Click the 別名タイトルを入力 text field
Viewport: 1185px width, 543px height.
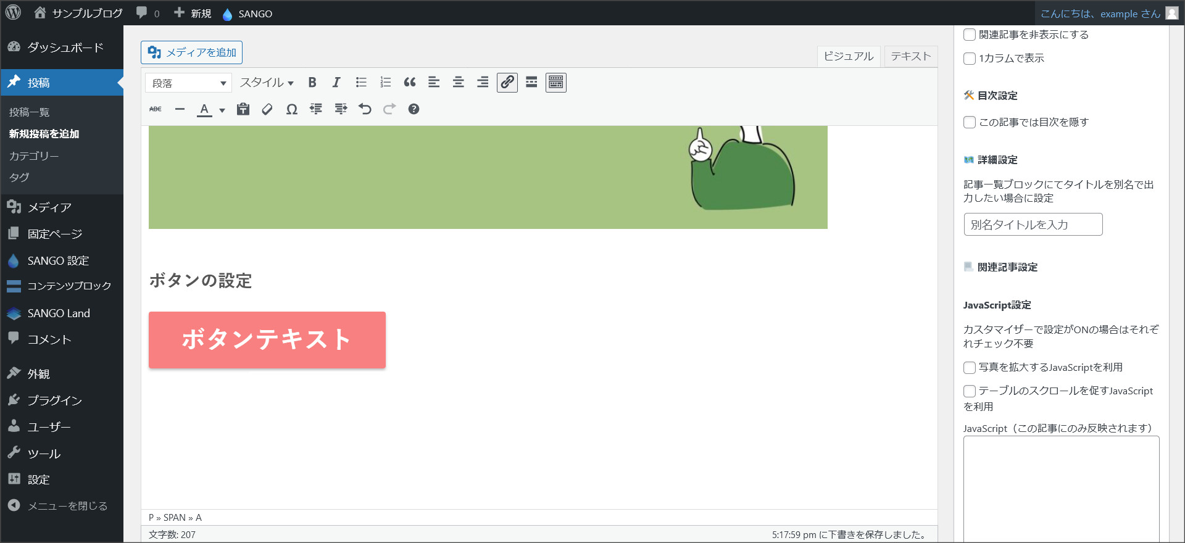[1033, 225]
